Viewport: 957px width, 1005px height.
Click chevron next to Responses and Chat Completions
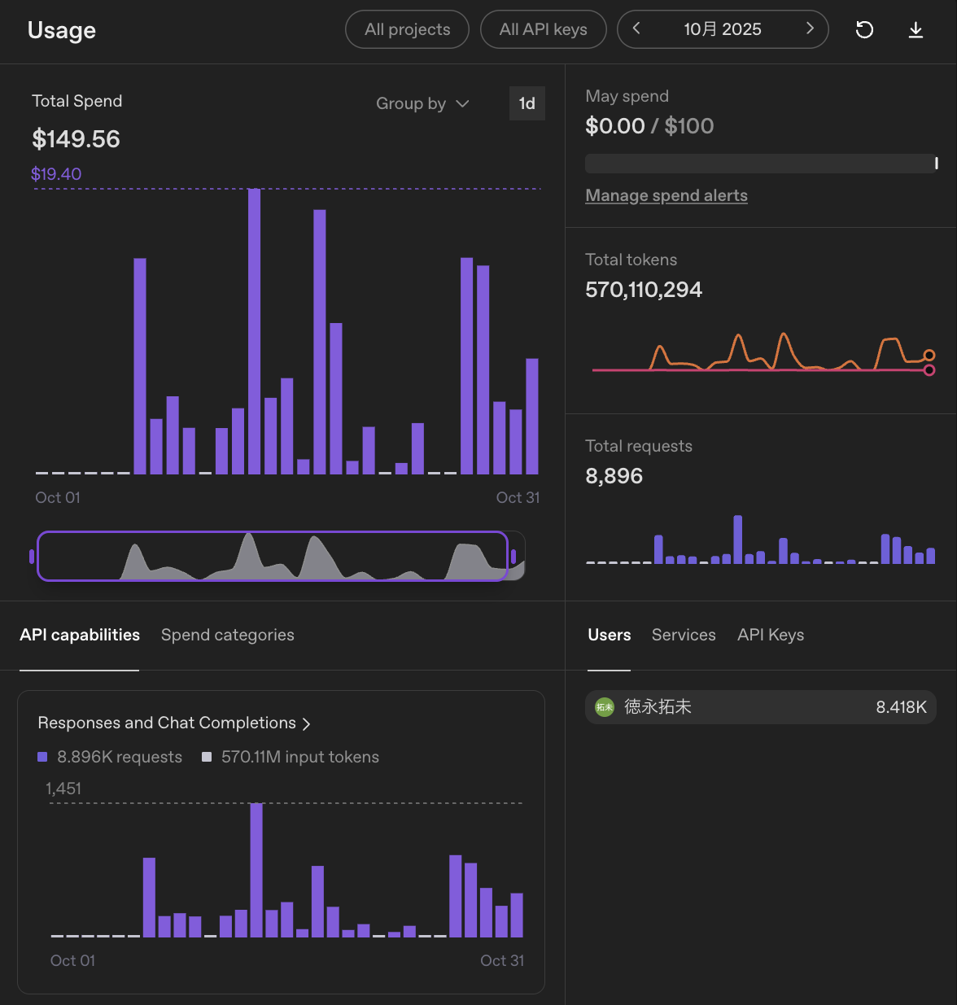pos(306,723)
